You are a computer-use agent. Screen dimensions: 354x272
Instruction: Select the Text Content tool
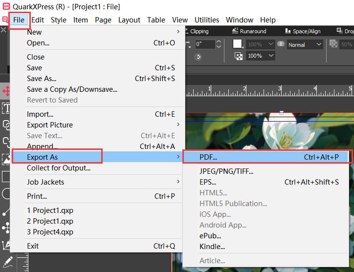[6, 108]
